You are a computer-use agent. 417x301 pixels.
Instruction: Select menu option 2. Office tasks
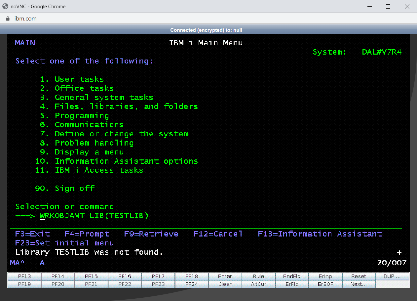coord(77,88)
